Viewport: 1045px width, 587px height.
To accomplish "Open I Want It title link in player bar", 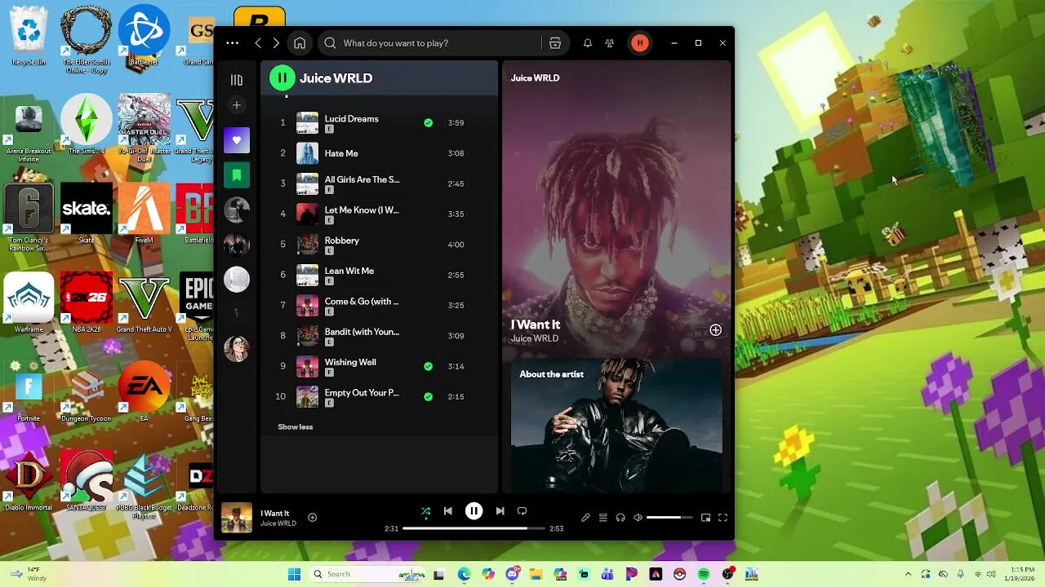I will (275, 514).
